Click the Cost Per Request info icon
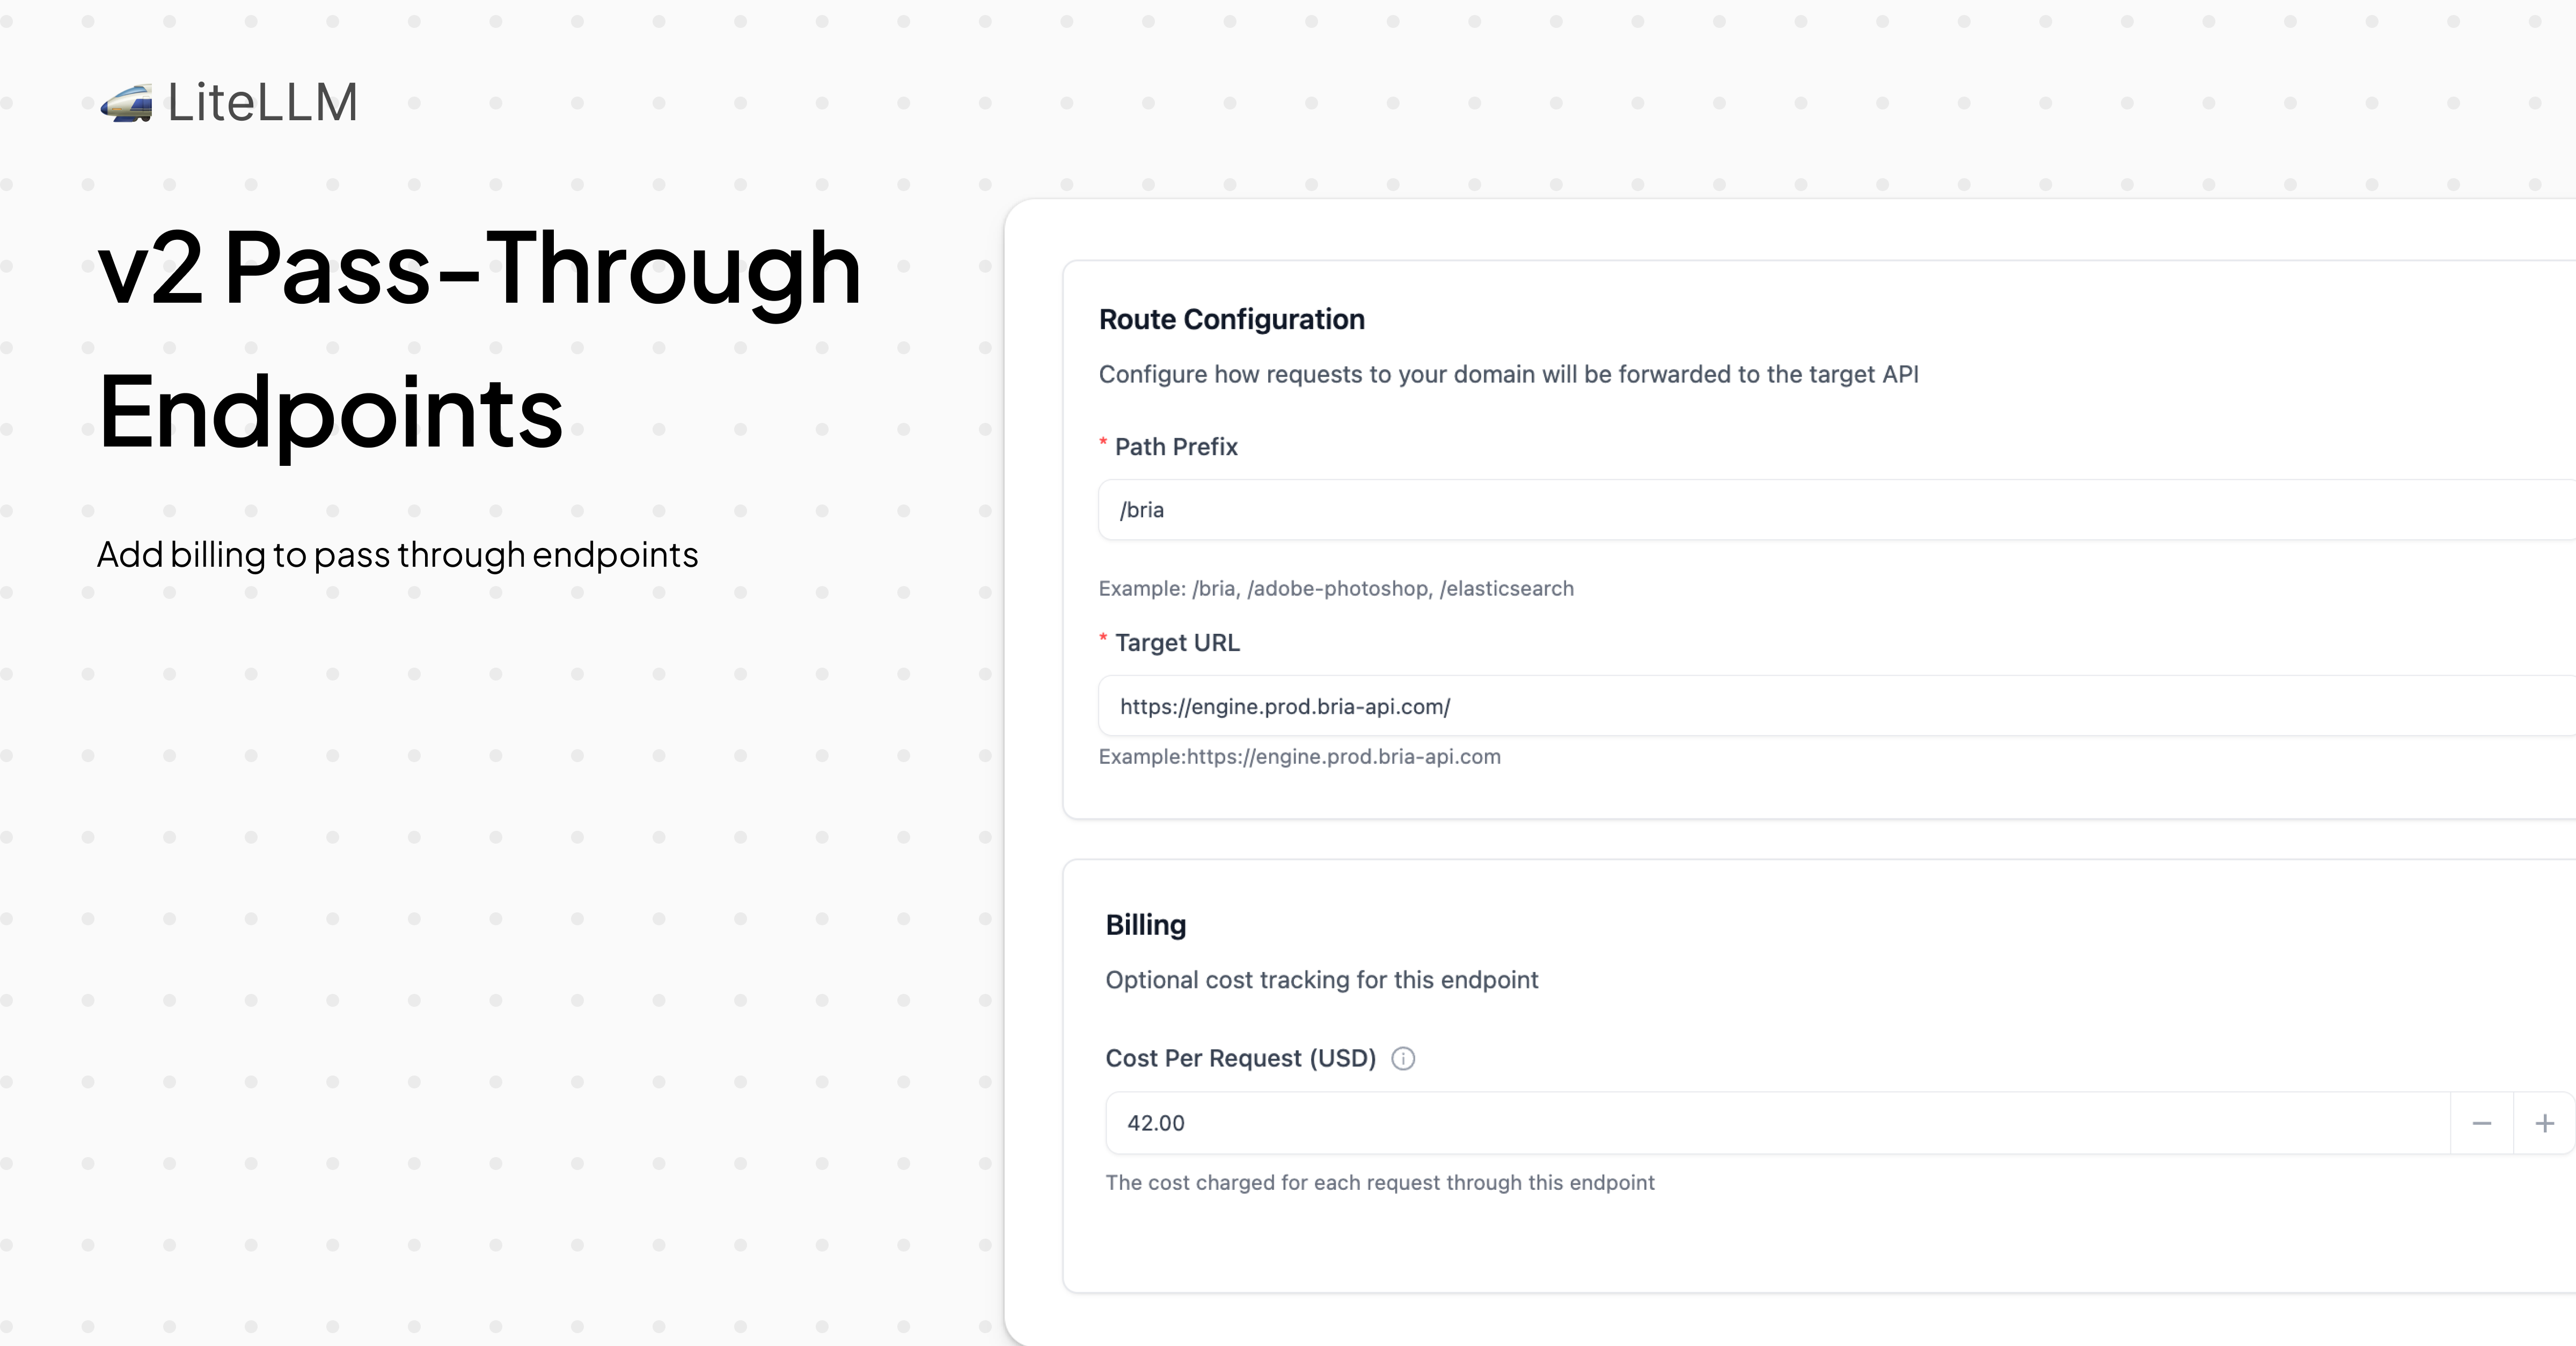Screen dimensions: 2576x1346 (1403, 1058)
